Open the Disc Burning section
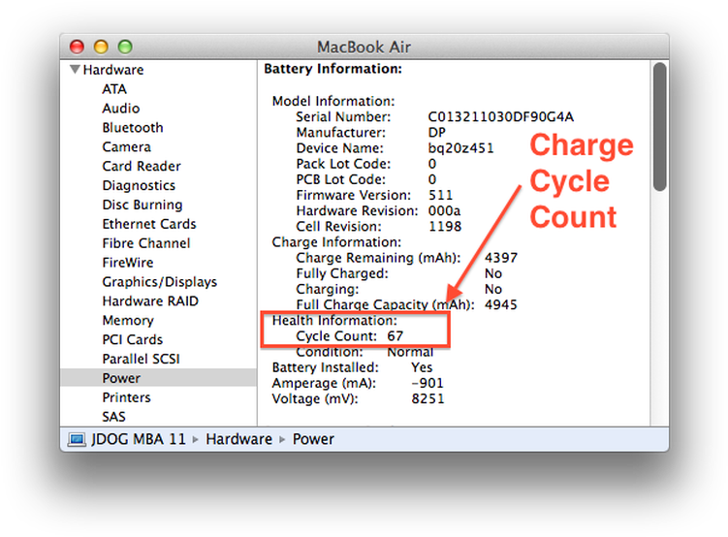728x537 pixels. pyautogui.click(x=142, y=205)
